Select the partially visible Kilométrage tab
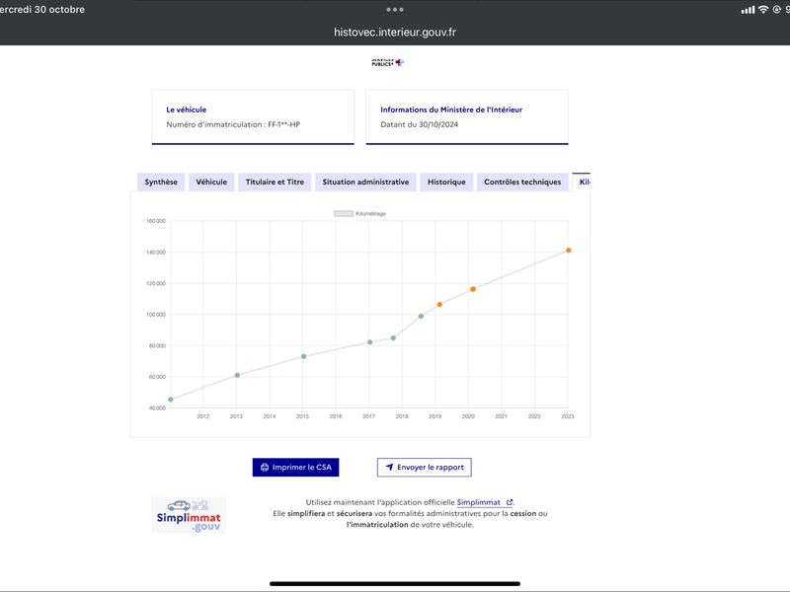Image resolution: width=790 pixels, height=592 pixels. coord(582,183)
